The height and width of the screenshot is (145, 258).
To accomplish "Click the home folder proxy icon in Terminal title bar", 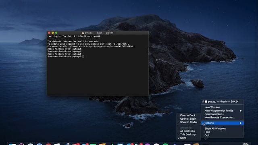I will coord(83,33).
